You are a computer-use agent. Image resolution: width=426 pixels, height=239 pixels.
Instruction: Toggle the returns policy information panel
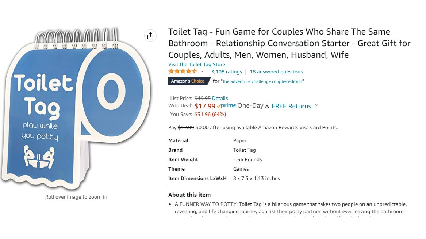tap(316, 106)
